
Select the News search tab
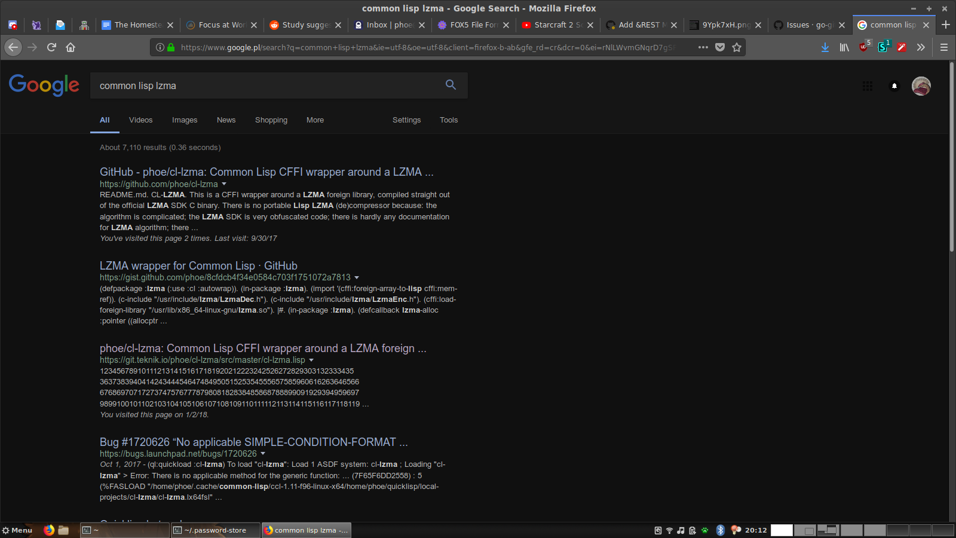(226, 120)
